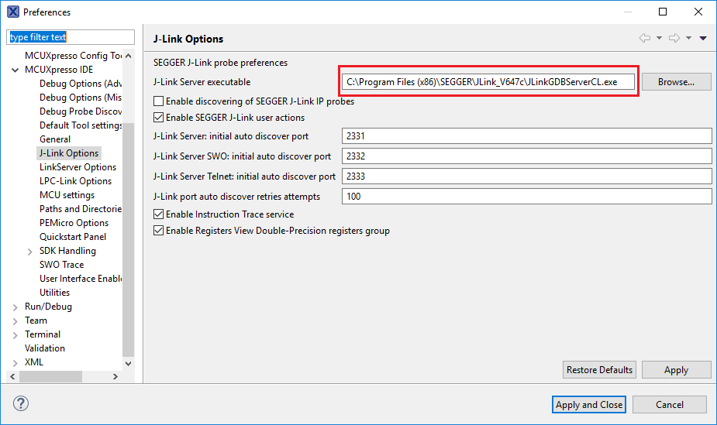717x425 pixels.
Task: Click the back navigation arrow icon
Action: [x=644, y=38]
